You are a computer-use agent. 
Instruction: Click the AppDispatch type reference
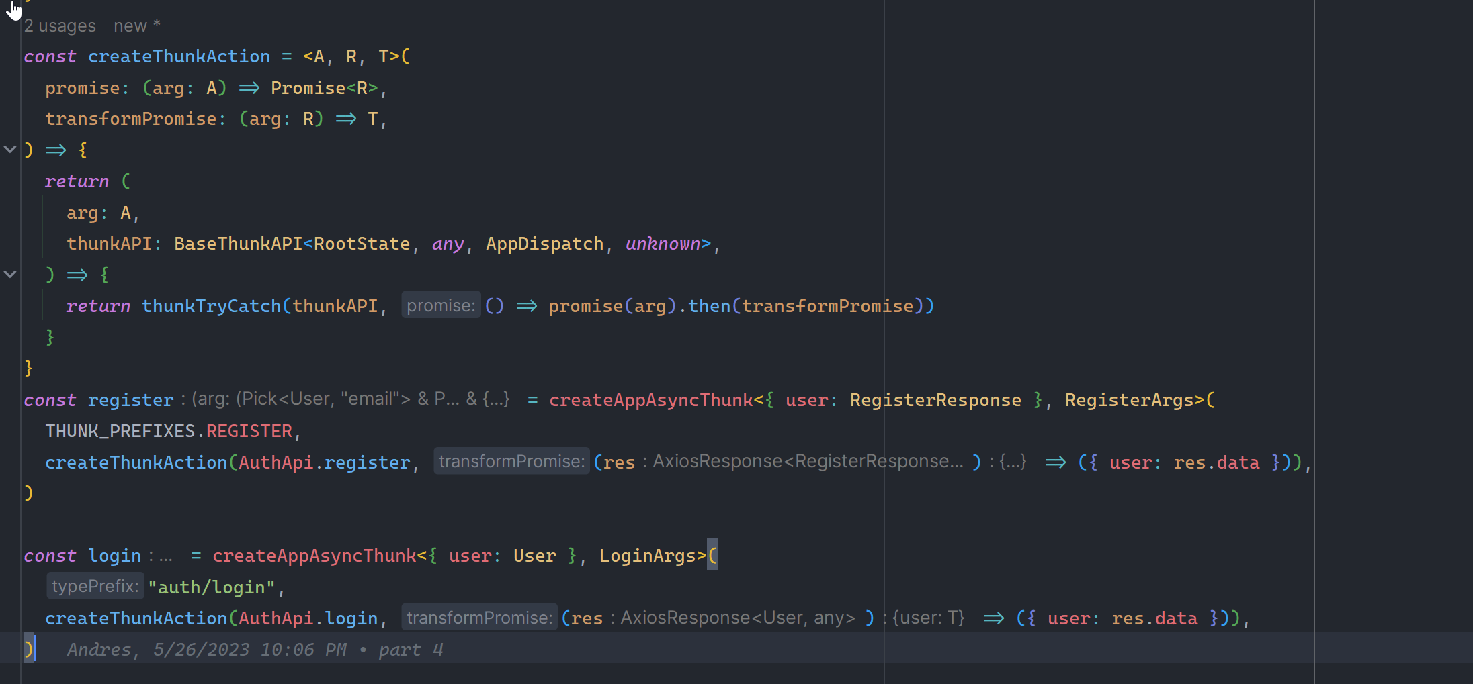pos(544,244)
